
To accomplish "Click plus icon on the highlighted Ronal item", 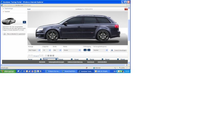I will point(56,59).
